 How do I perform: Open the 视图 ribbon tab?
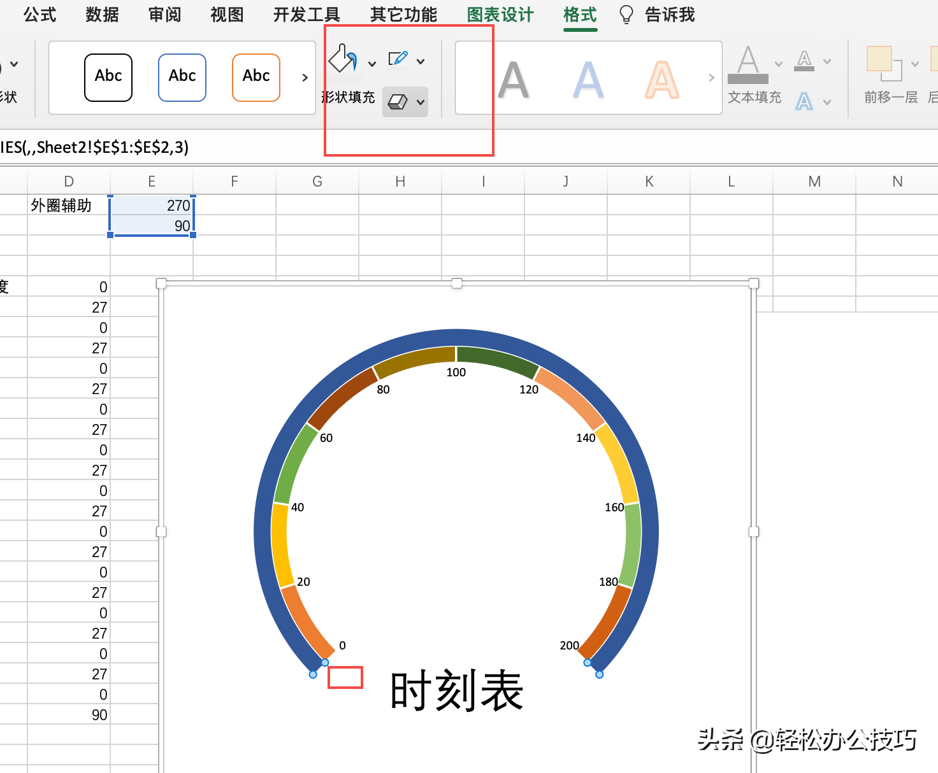click(x=227, y=15)
